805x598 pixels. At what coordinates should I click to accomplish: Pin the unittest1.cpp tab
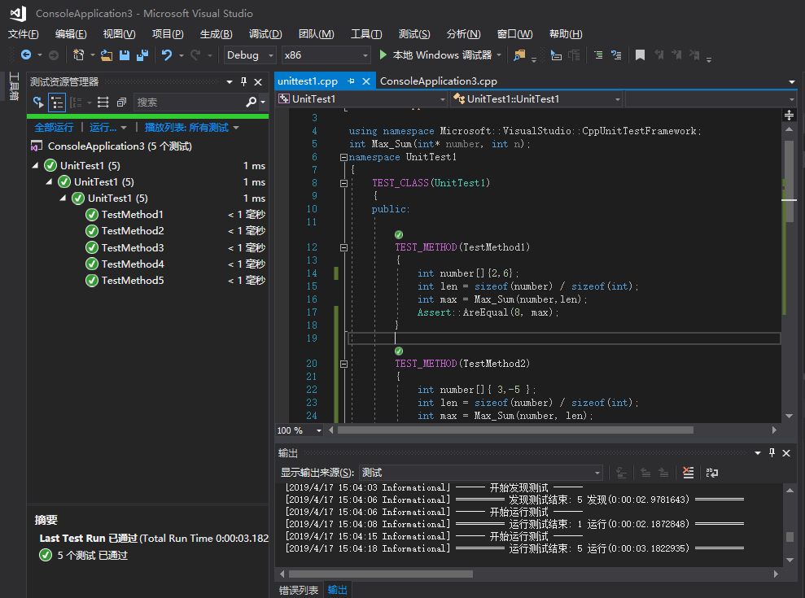352,81
